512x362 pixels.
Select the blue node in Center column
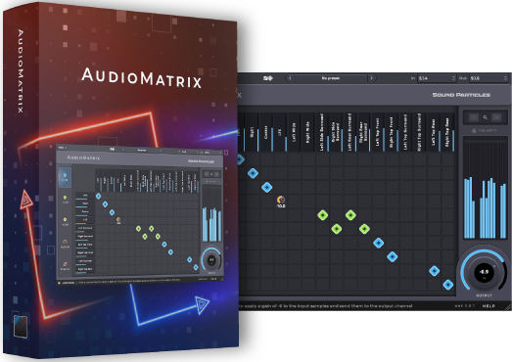[x=267, y=188]
